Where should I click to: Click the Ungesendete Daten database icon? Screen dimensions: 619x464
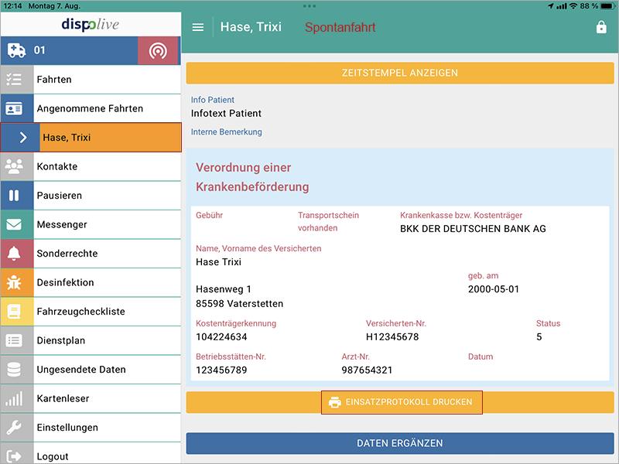click(15, 370)
